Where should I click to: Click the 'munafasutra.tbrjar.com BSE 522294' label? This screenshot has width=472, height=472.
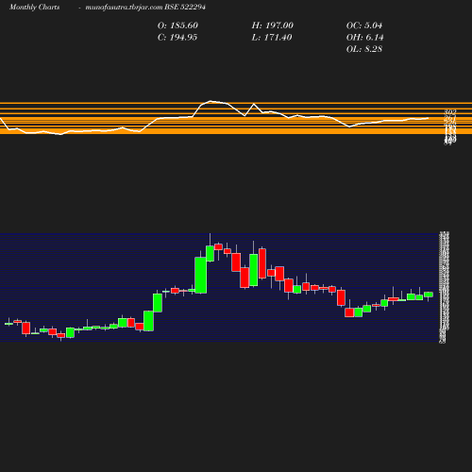point(145,7)
